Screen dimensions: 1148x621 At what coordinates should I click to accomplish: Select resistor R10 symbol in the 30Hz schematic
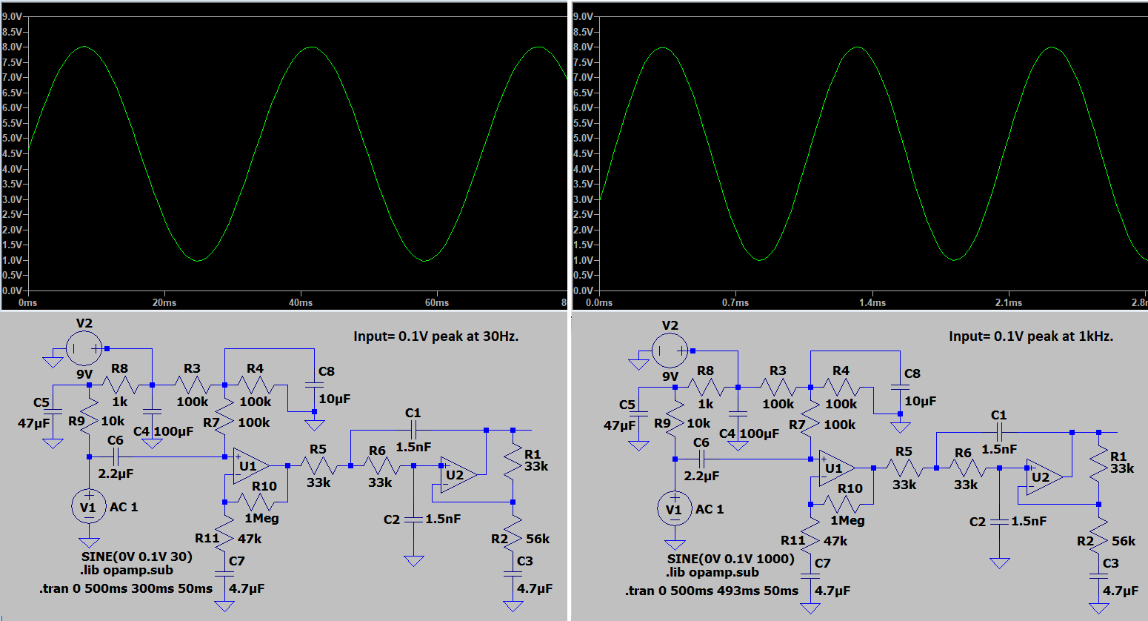(x=256, y=502)
